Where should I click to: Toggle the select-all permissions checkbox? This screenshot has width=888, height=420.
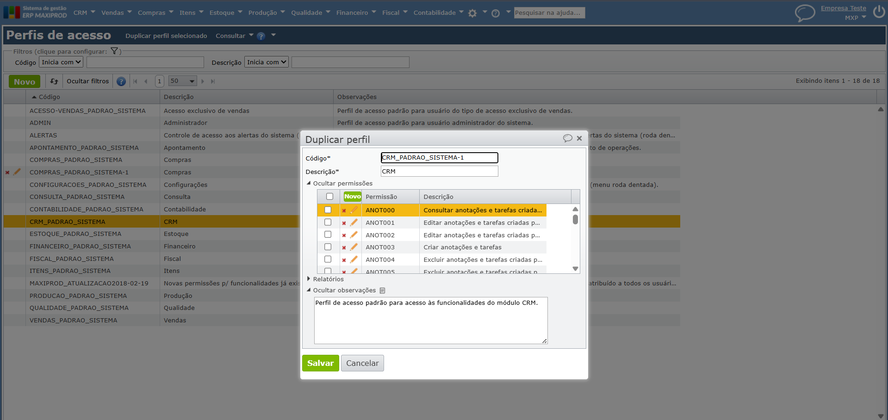coord(329,197)
